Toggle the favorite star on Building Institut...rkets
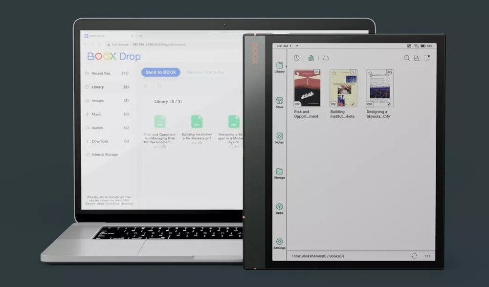Viewport: 489px width, 287px height. [334, 74]
